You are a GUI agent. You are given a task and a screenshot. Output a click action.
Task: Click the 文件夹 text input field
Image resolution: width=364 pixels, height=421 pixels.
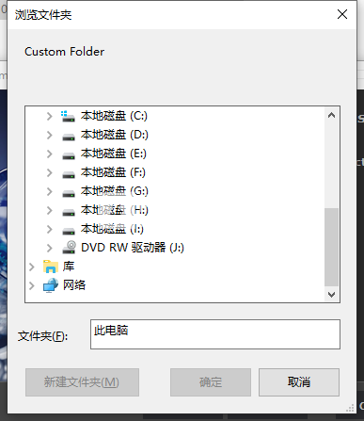[x=215, y=334]
